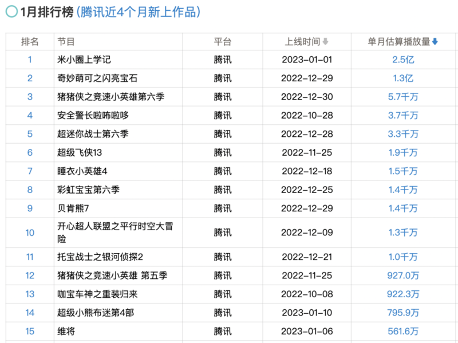Open rank number 15 link
The height and width of the screenshot is (343, 458).
pyautogui.click(x=30, y=332)
